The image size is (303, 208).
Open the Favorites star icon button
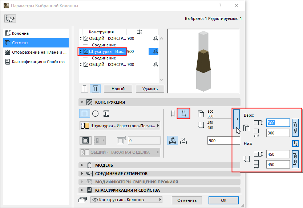[x=10, y=19]
